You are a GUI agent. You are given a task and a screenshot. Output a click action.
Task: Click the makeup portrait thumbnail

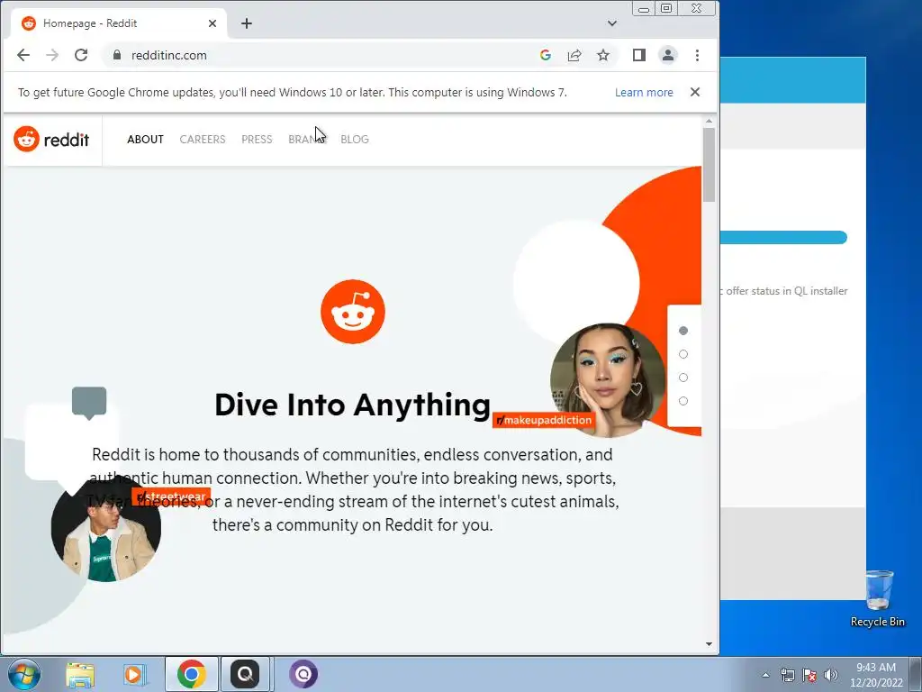pyautogui.click(x=608, y=380)
